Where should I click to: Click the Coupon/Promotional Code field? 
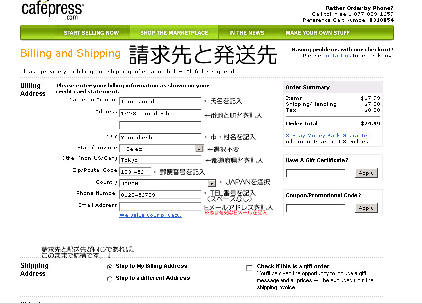tap(315, 208)
